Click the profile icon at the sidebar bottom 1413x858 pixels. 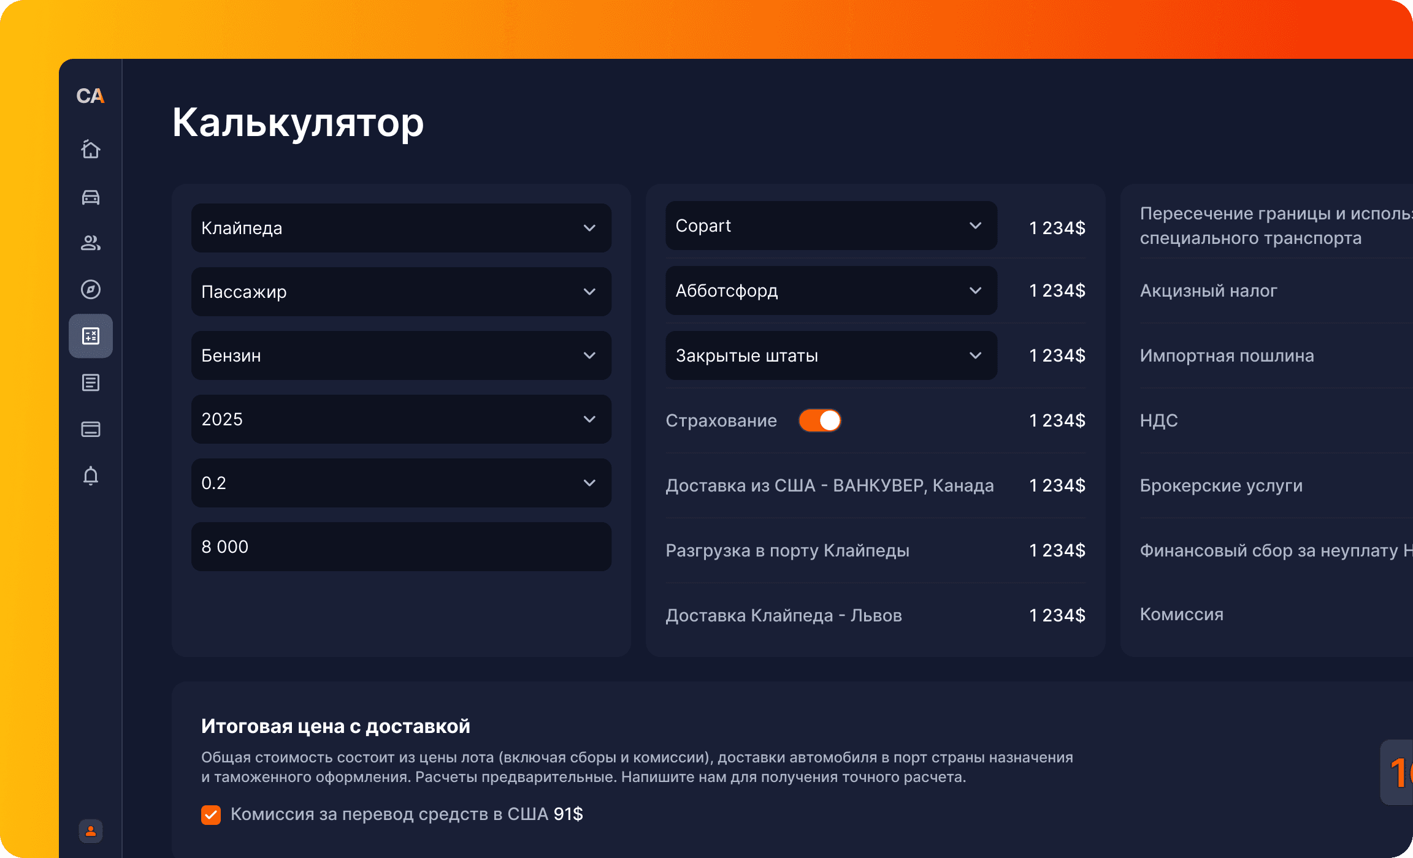[x=90, y=832]
